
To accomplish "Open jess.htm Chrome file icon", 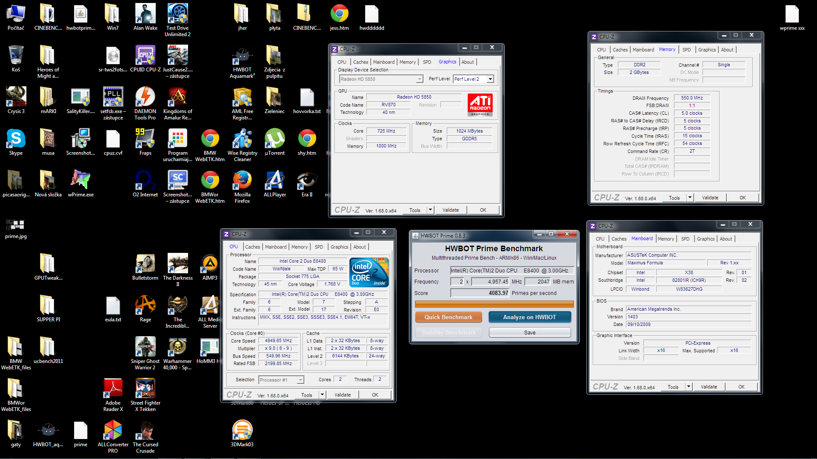I will click(x=339, y=17).
